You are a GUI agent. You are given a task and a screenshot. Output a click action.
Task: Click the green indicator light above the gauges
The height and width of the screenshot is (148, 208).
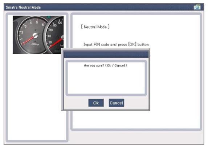point(49,17)
